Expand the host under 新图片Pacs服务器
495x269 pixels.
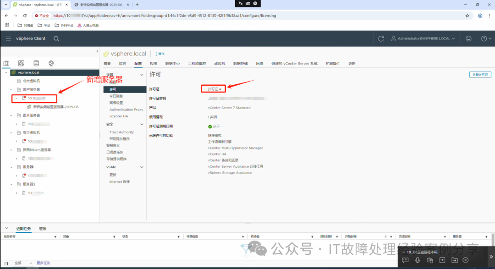[16, 159]
